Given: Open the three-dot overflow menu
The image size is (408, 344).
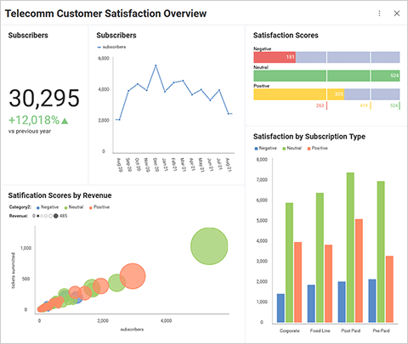Looking at the screenshot, I should 379,14.
